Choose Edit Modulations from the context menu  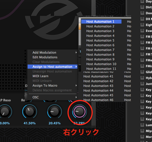click(45, 57)
